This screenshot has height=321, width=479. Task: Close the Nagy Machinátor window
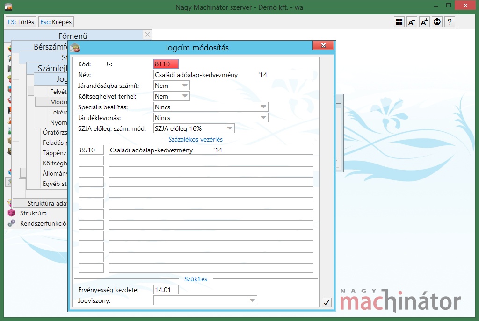pos(465,6)
